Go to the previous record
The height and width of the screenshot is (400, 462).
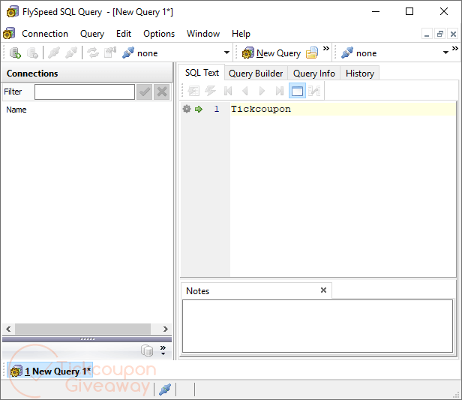tap(244, 91)
